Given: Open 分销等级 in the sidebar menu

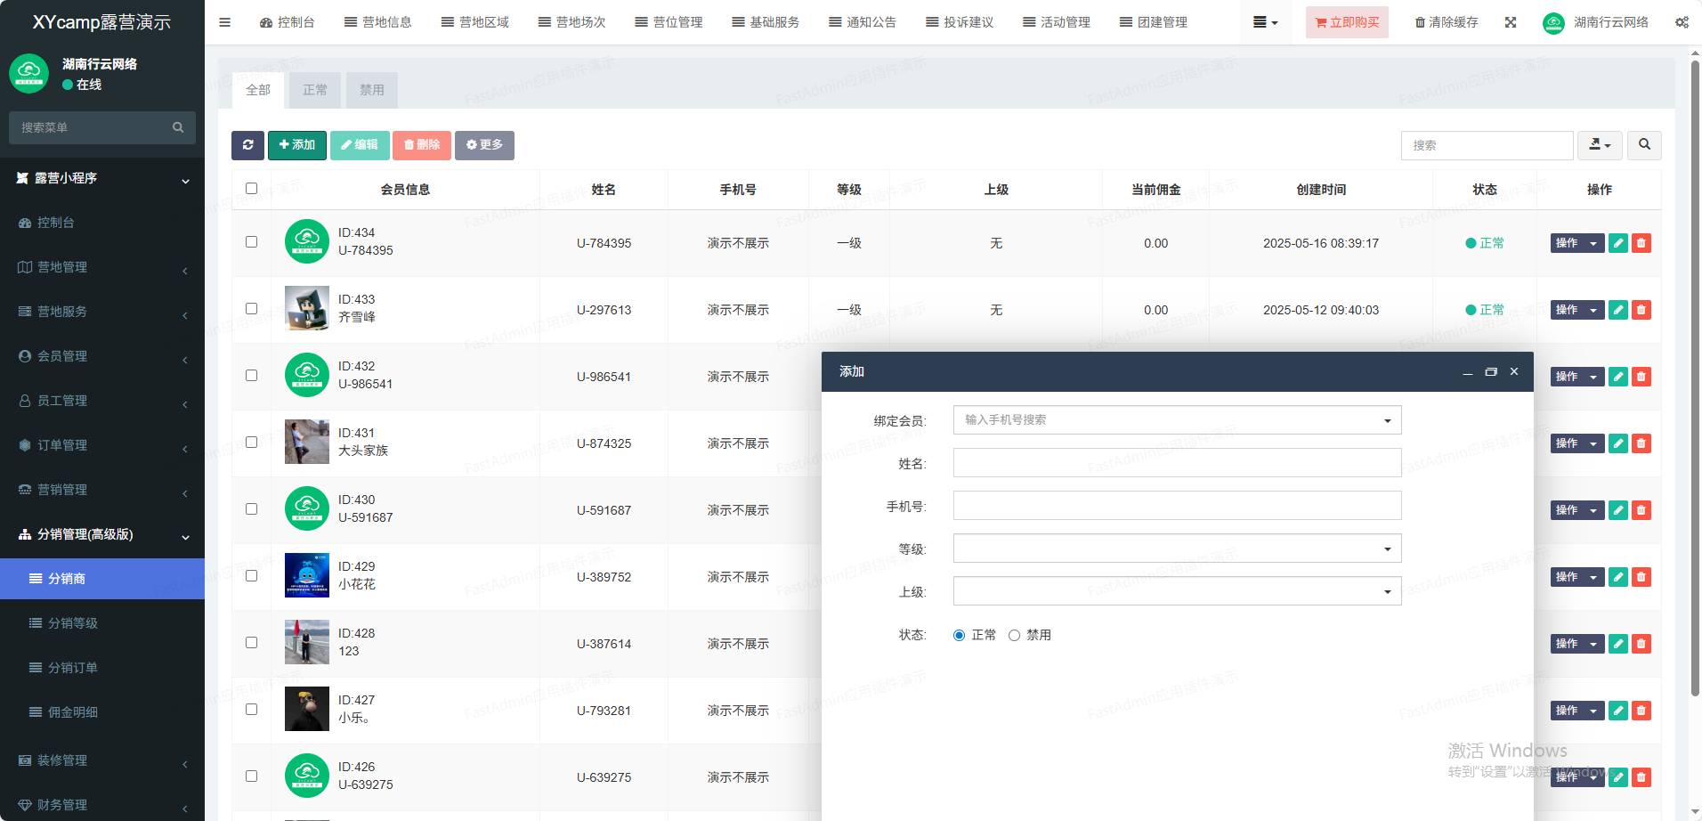Looking at the screenshot, I should pyautogui.click(x=73, y=623).
